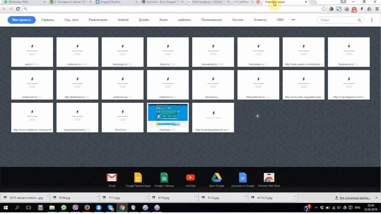Open the Android group
The height and width of the screenshot is (214, 381).
click(x=123, y=20)
